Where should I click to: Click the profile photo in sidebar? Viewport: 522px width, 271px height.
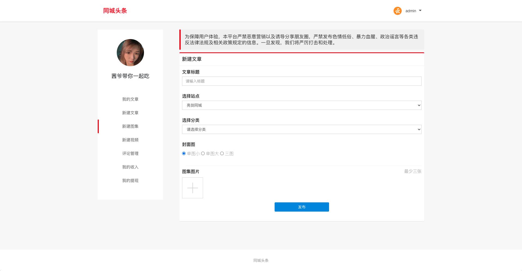point(130,53)
